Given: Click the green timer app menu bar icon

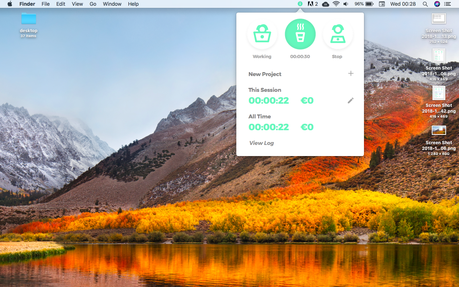Looking at the screenshot, I should 300,4.
